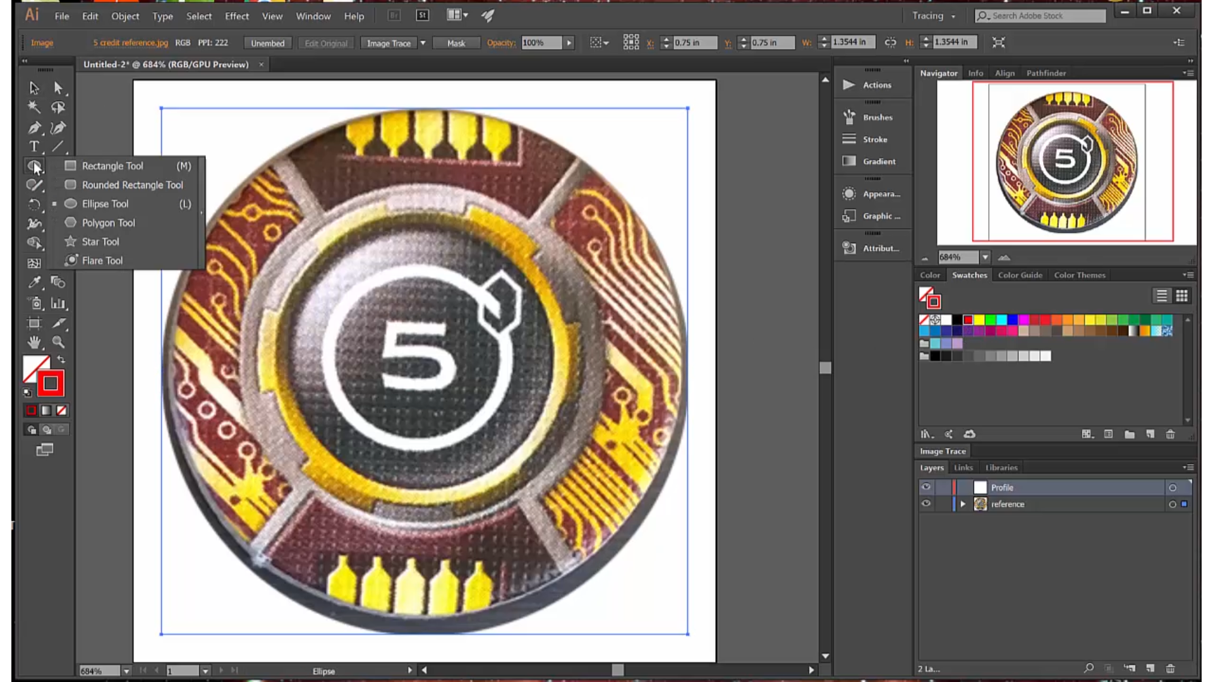The width and height of the screenshot is (1213, 682).
Task: Click the Mask button
Action: point(456,42)
